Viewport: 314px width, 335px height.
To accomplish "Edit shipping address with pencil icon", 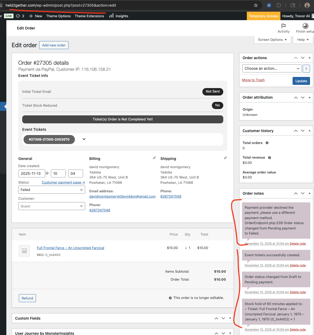I will [x=225, y=158].
